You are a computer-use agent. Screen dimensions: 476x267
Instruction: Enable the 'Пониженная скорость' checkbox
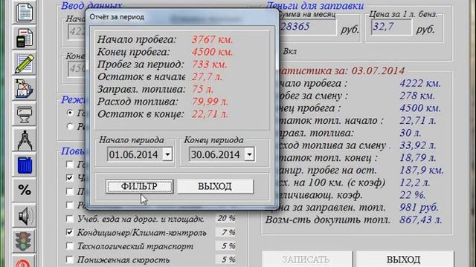(x=70, y=260)
